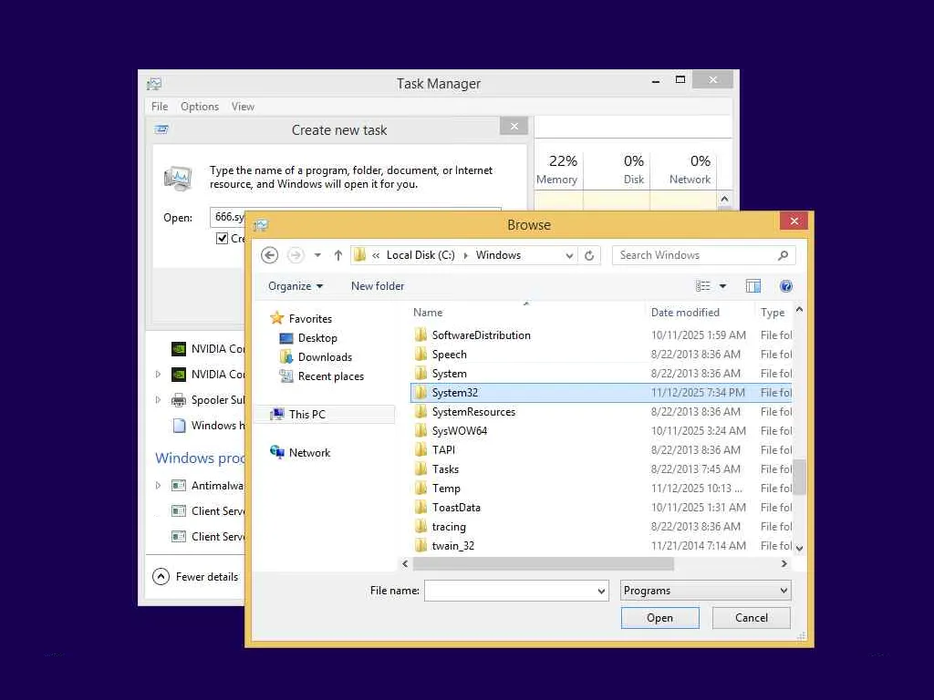Click the Forward arrow in Browse dialog
This screenshot has height=700, width=934.
pos(296,255)
